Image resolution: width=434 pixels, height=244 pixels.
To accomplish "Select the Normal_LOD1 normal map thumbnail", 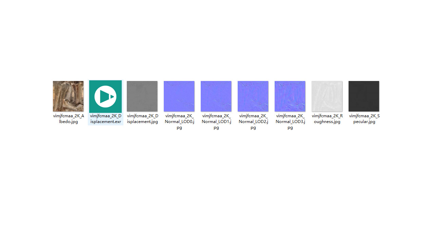I will 216,96.
